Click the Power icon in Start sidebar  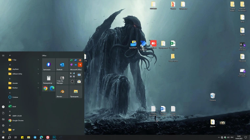pyautogui.click(x=3, y=132)
